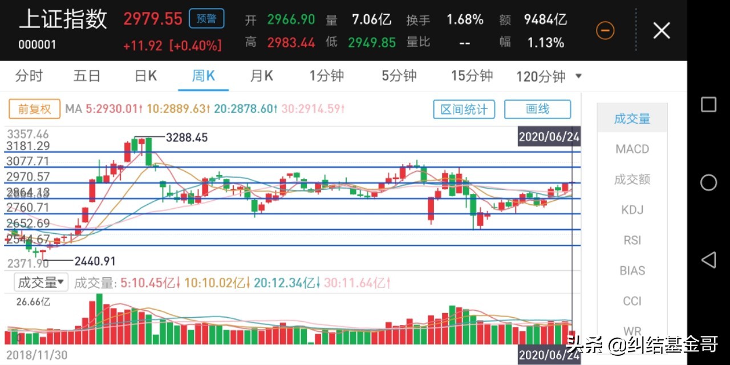Image resolution: width=730 pixels, height=365 pixels.
Task: Choose MACD indicator in the side panel
Action: tap(632, 149)
